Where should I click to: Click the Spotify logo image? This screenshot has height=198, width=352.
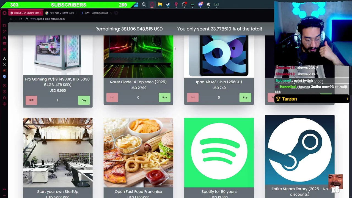tap(219, 152)
